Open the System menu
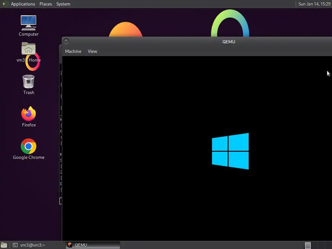The height and width of the screenshot is (249, 332). click(x=63, y=4)
